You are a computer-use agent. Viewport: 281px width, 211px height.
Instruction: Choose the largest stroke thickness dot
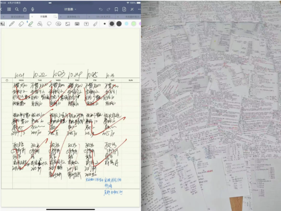click(x=119, y=24)
